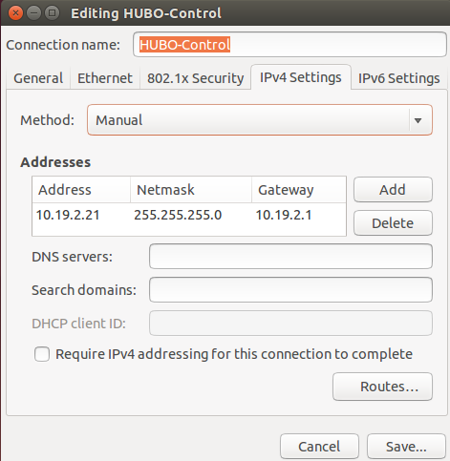
Task: Click the IPv4 Settings tab
Action: (301, 77)
